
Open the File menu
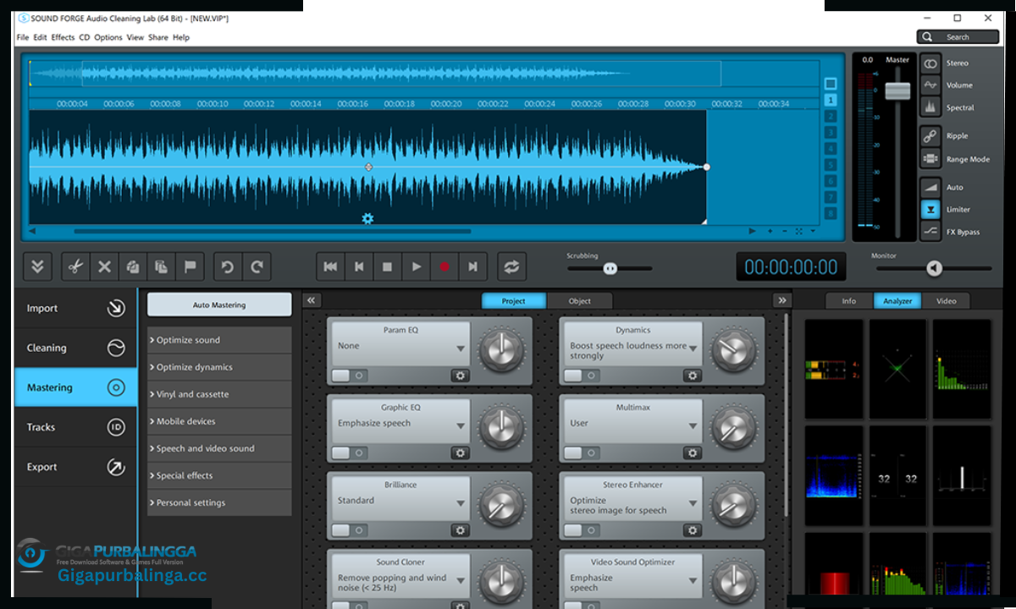(x=23, y=37)
